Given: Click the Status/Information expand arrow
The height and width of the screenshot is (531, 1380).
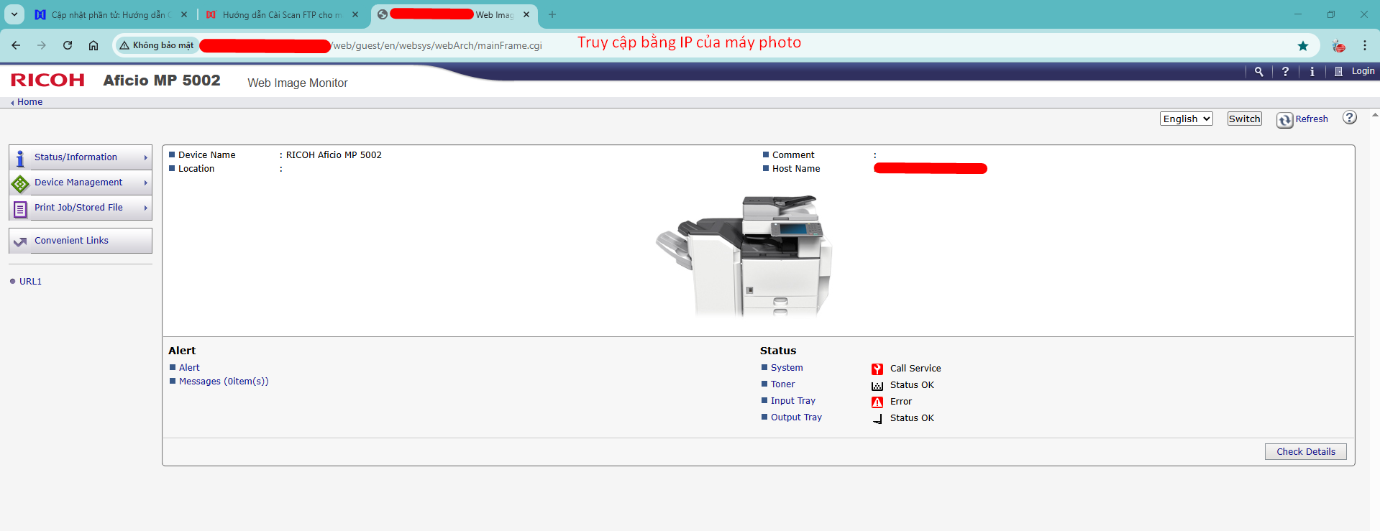Looking at the screenshot, I should (x=145, y=158).
